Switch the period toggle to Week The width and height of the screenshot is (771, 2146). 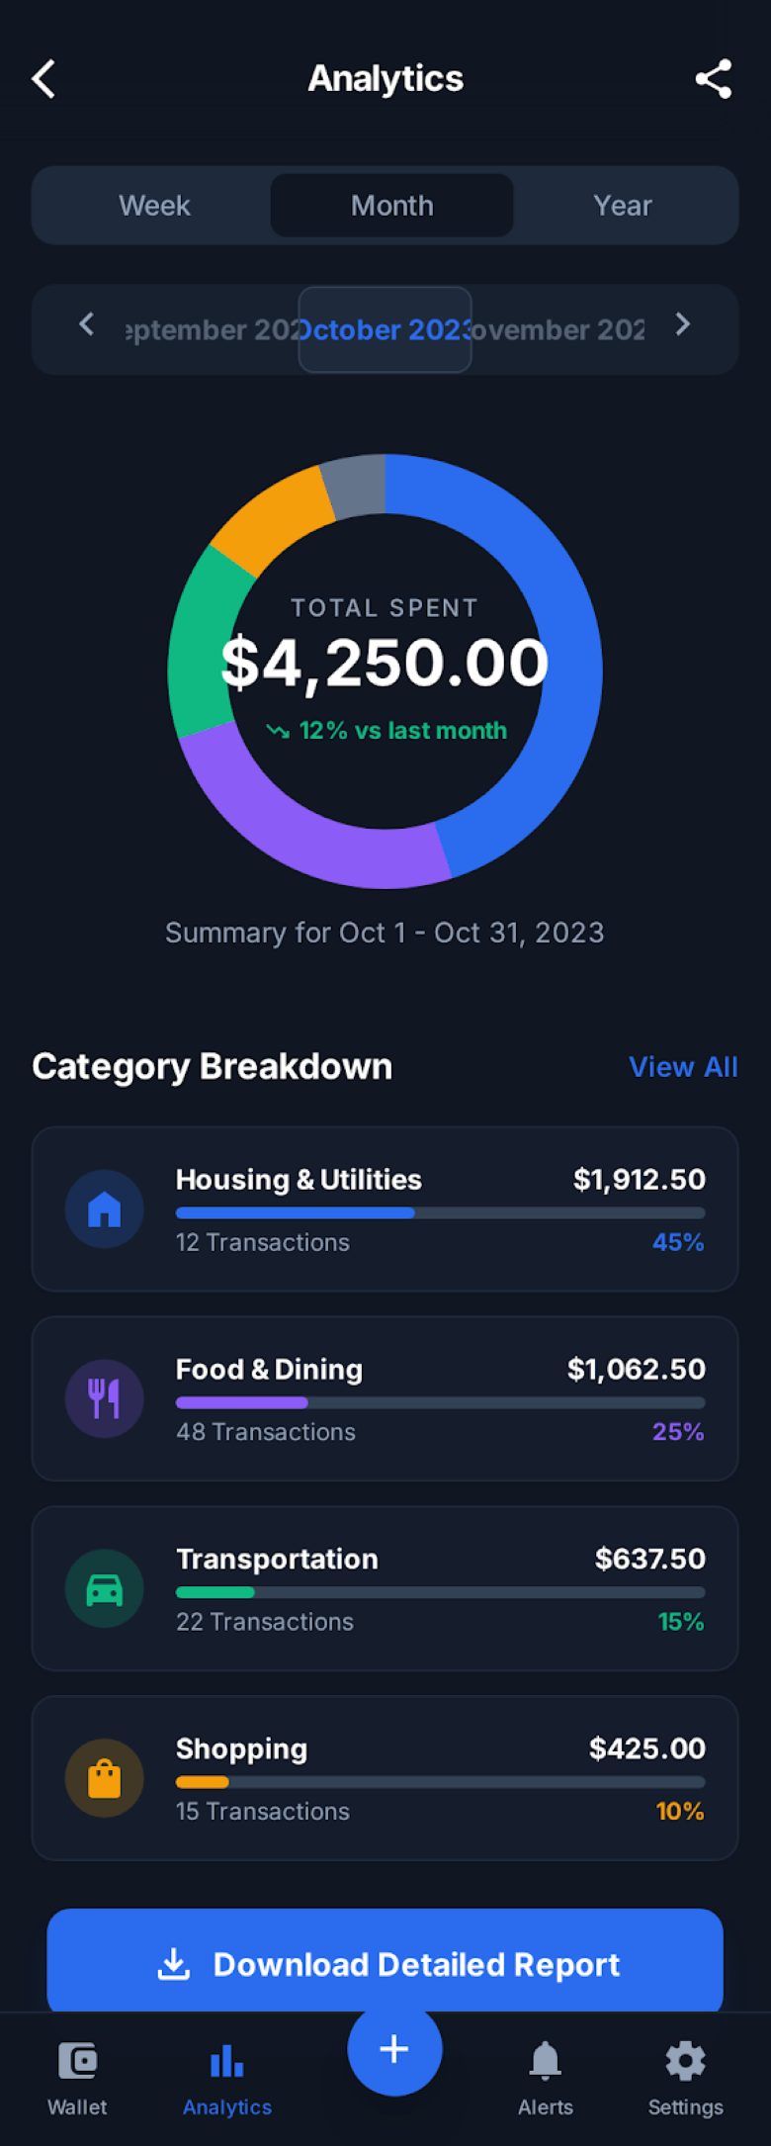point(154,206)
